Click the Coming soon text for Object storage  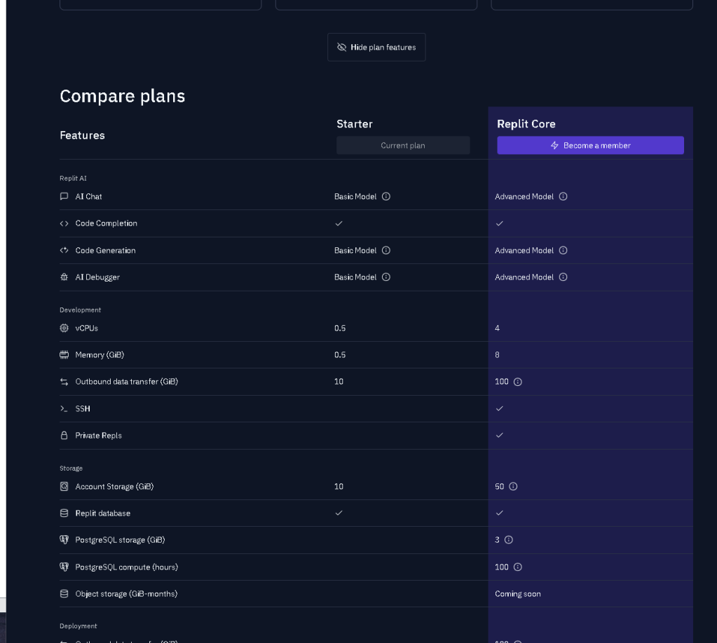[x=518, y=594]
